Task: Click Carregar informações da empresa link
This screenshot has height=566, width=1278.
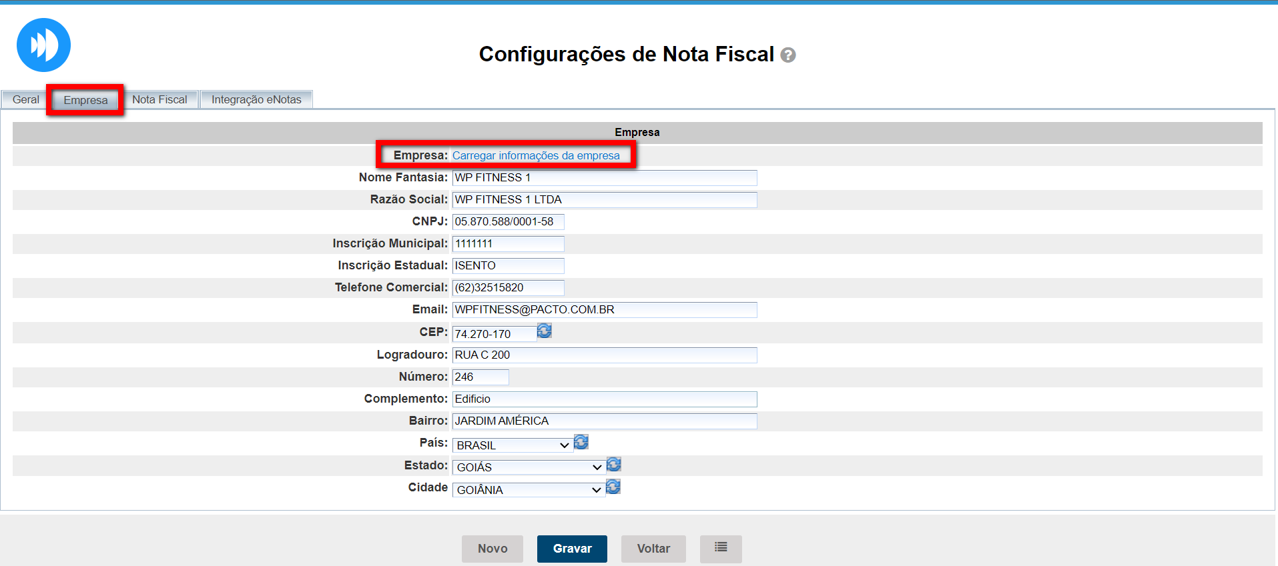Action: pyautogui.click(x=536, y=155)
